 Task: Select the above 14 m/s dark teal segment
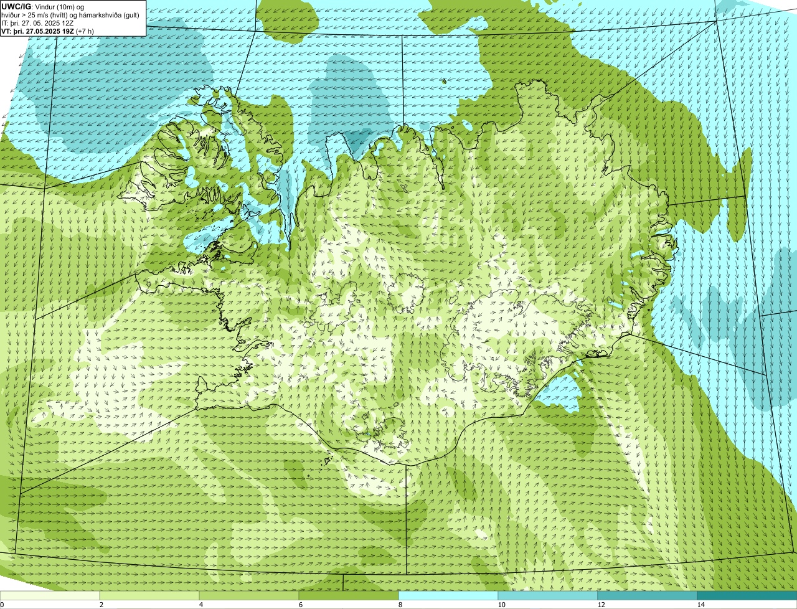[x=747, y=595]
